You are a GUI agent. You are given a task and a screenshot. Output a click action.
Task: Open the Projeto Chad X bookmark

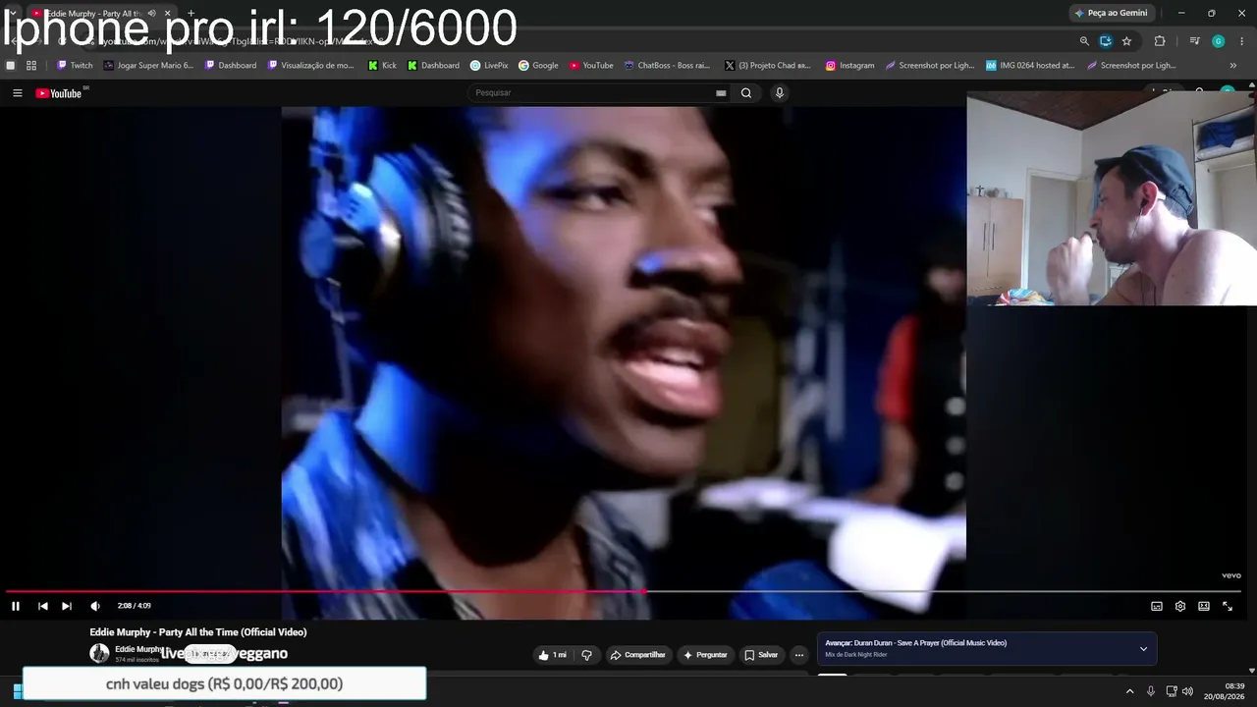point(767,66)
